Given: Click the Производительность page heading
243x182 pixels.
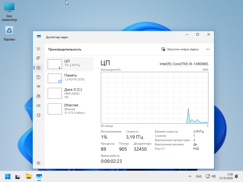Looking at the screenshot, I should coord(64,49).
